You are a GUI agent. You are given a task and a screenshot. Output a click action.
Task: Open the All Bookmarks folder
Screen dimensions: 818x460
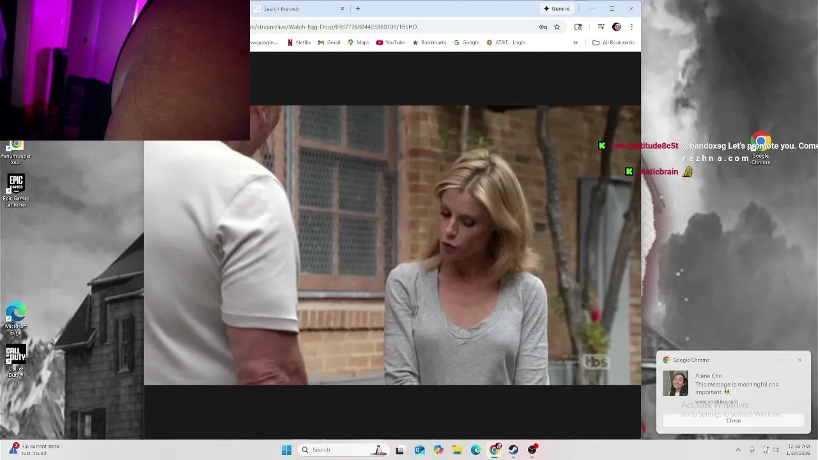pos(613,43)
